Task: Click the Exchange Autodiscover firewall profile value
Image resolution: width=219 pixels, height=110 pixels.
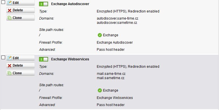Action: 115,43
